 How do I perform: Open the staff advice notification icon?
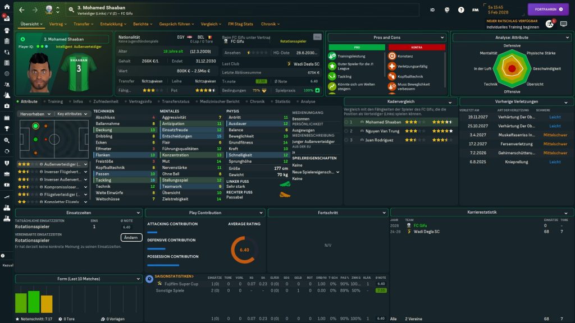point(549,24)
